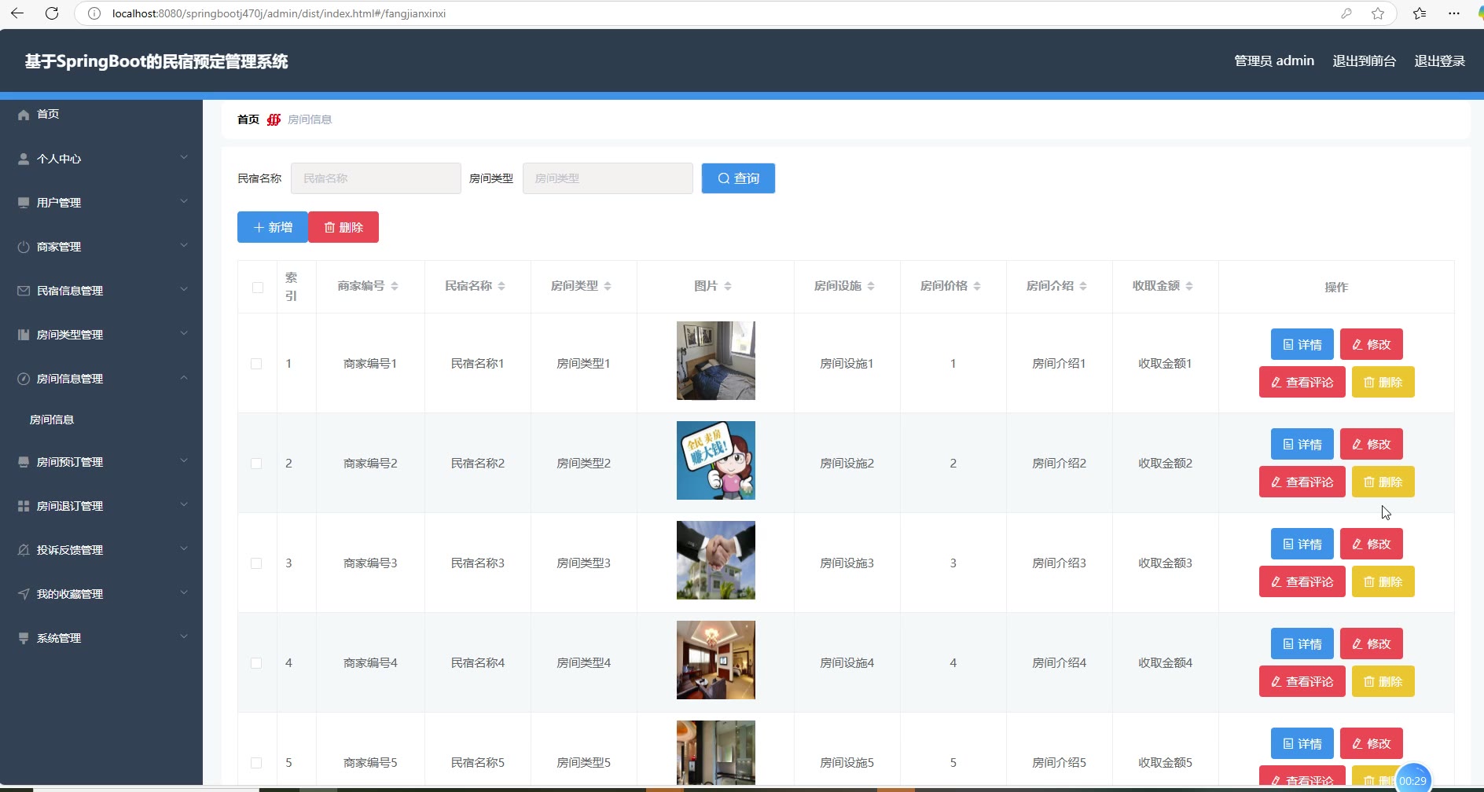1484x792 pixels.
Task: Sort table by 房间价格 column arrows
Action: [x=977, y=286]
